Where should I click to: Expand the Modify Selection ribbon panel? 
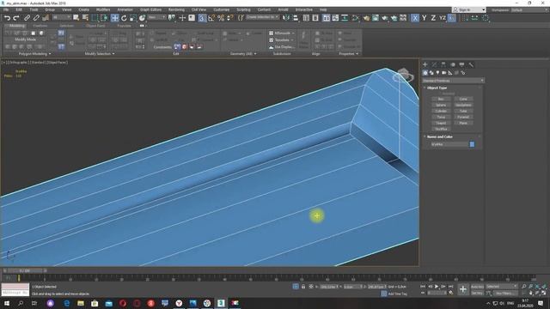click(100, 54)
